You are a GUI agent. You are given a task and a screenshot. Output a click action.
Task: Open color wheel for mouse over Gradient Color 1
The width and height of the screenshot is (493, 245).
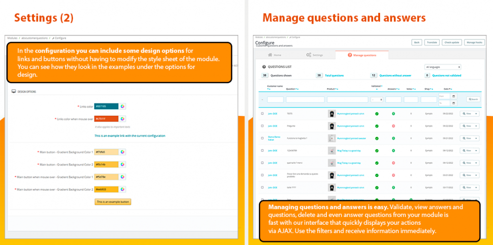tap(122, 177)
